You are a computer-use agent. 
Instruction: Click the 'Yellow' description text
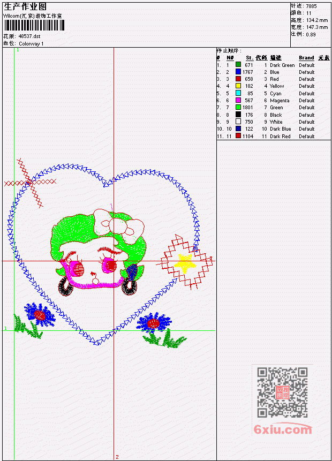[277, 86]
